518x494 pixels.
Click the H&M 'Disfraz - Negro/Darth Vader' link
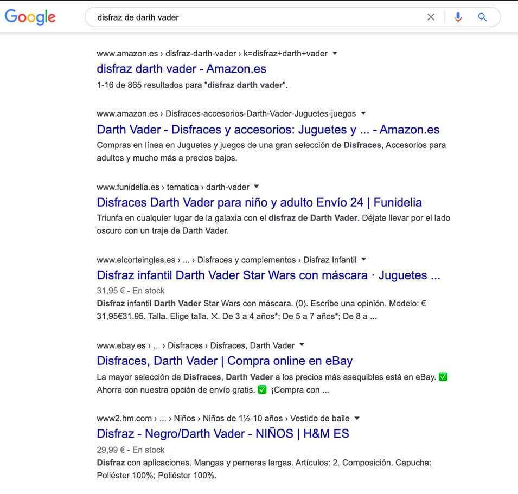click(222, 433)
